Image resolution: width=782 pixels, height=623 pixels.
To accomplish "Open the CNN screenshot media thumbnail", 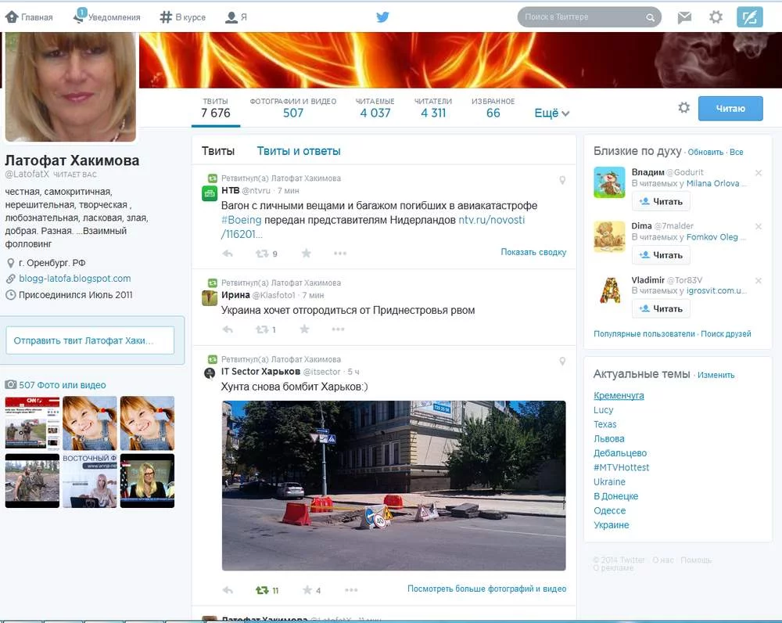I will tap(32, 423).
